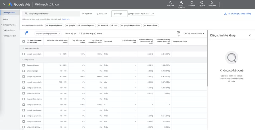Click the vertical scrollbar of keyword table
255x130 pixels.
tap(207, 58)
